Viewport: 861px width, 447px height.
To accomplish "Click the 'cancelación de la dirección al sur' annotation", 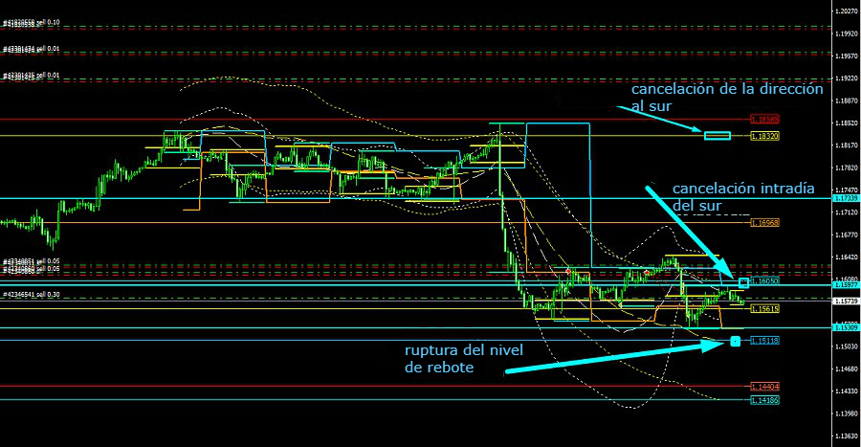I will [x=726, y=97].
